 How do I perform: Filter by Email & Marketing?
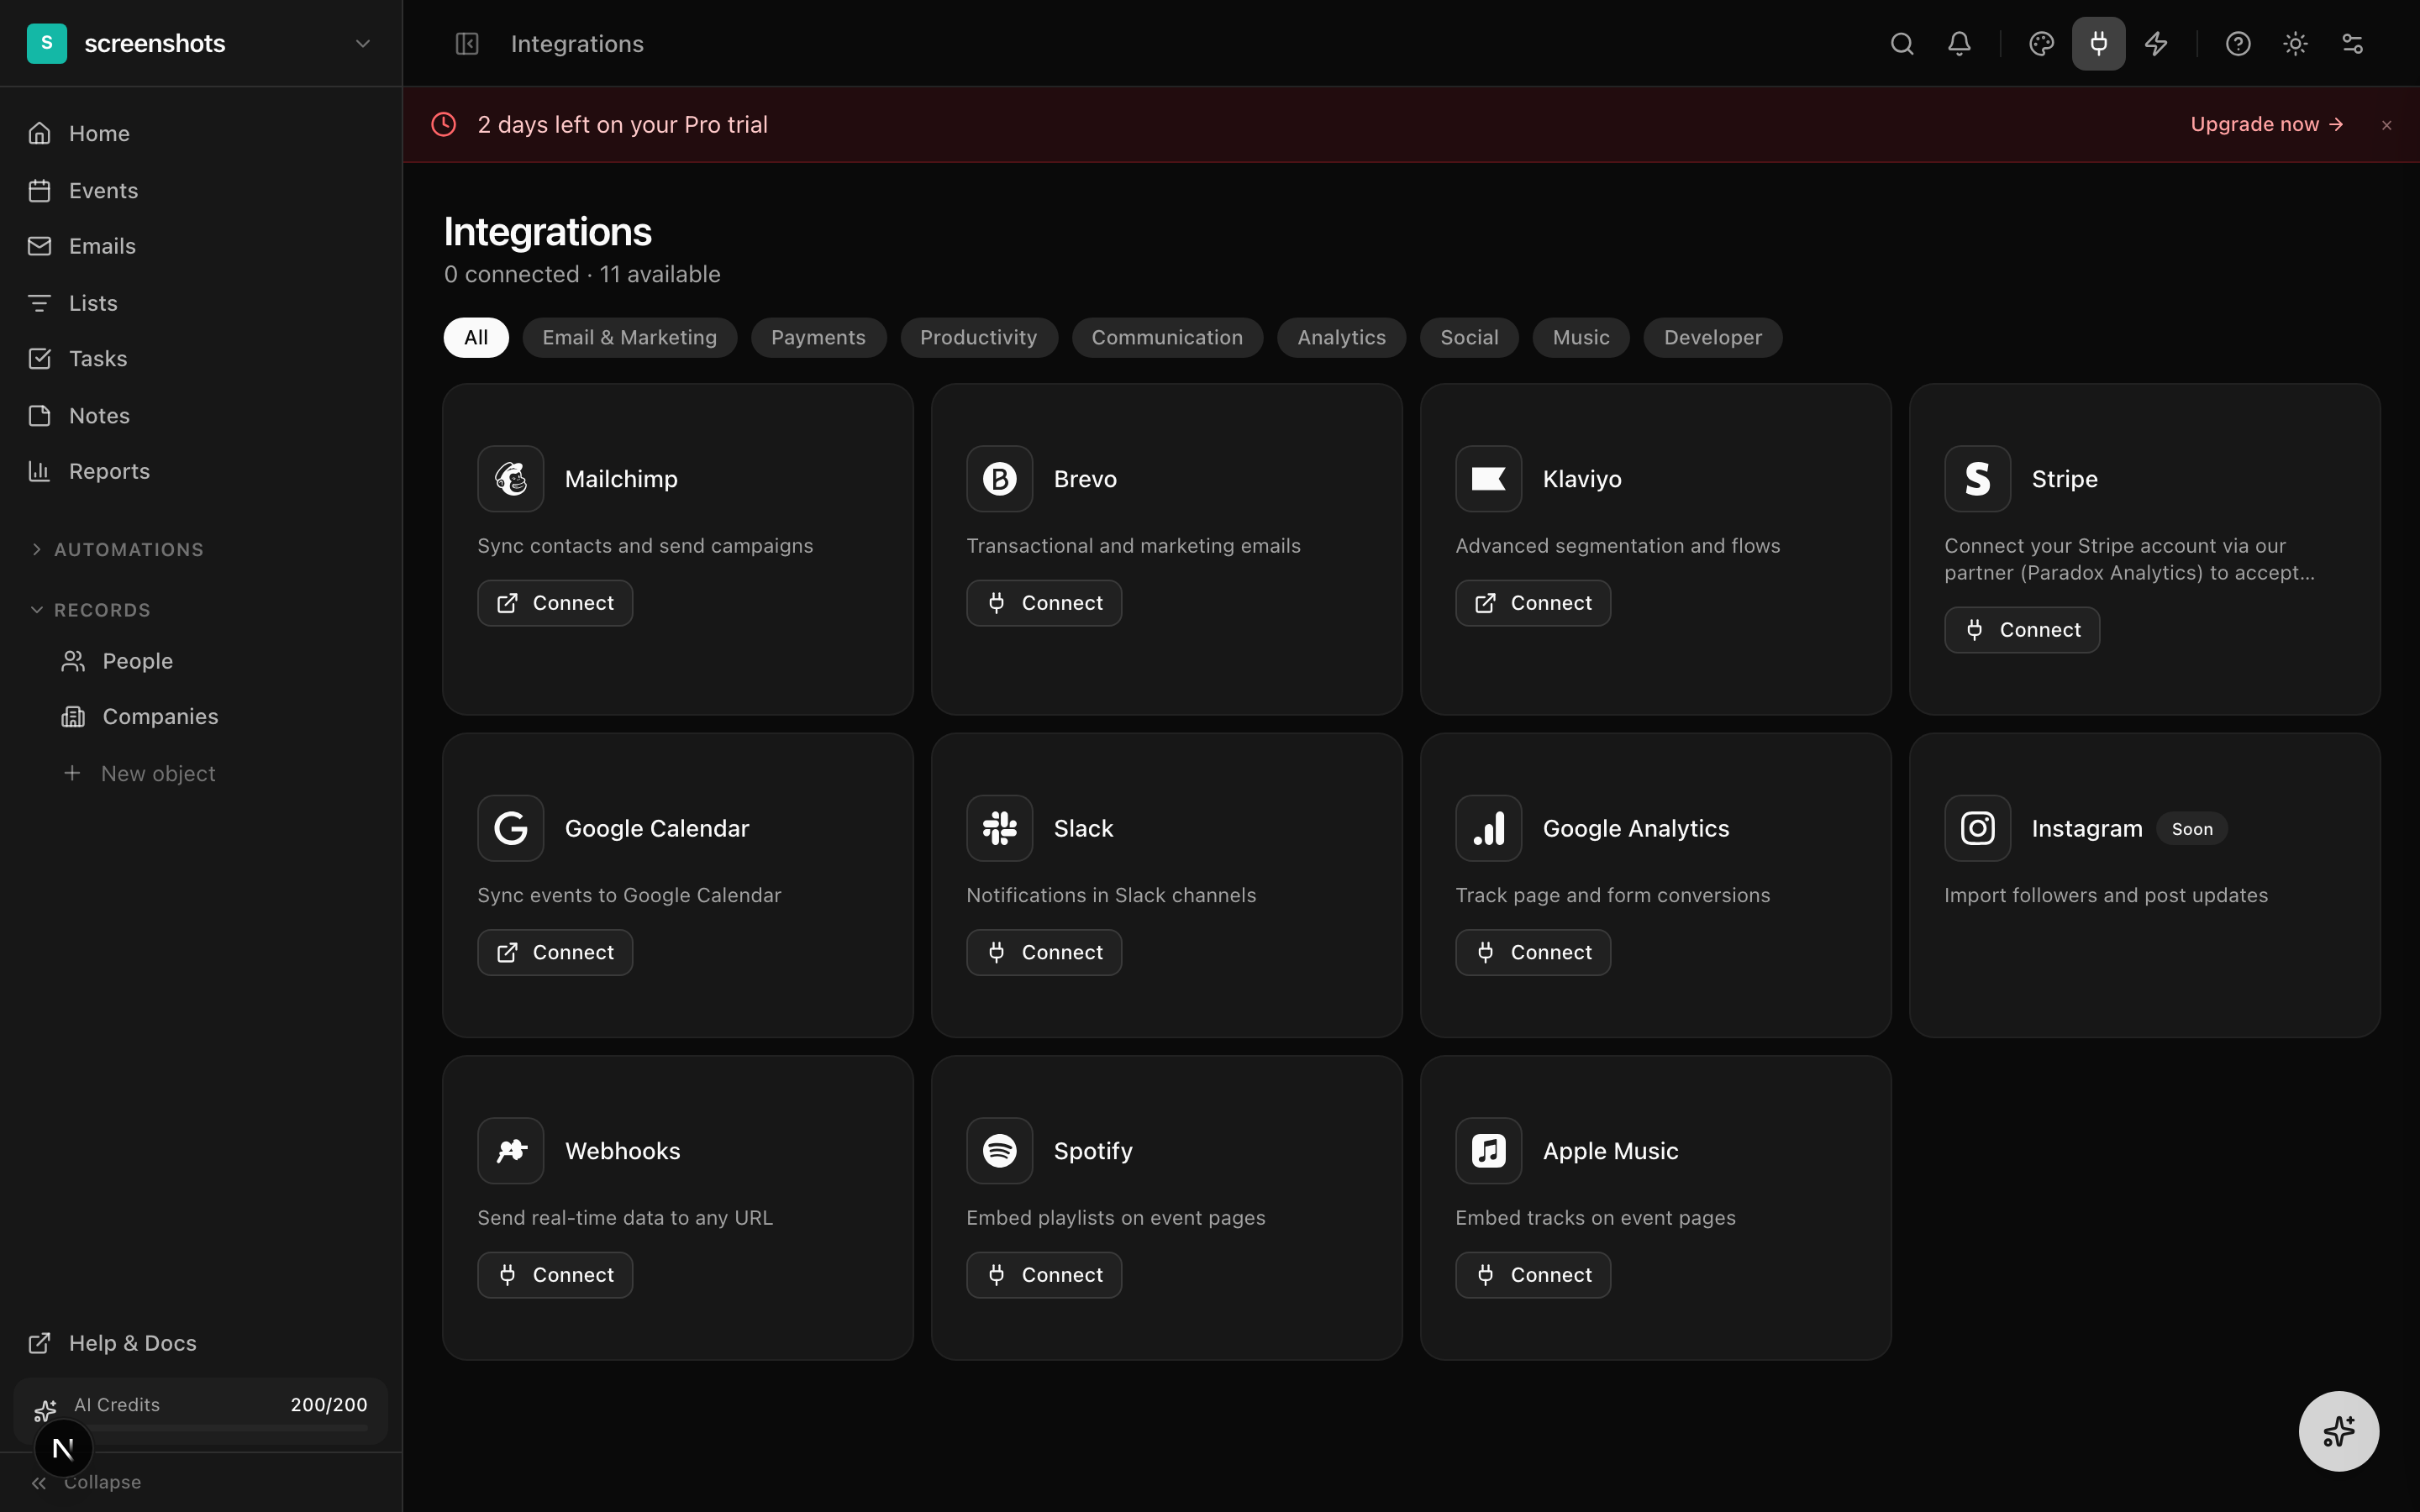click(x=630, y=338)
